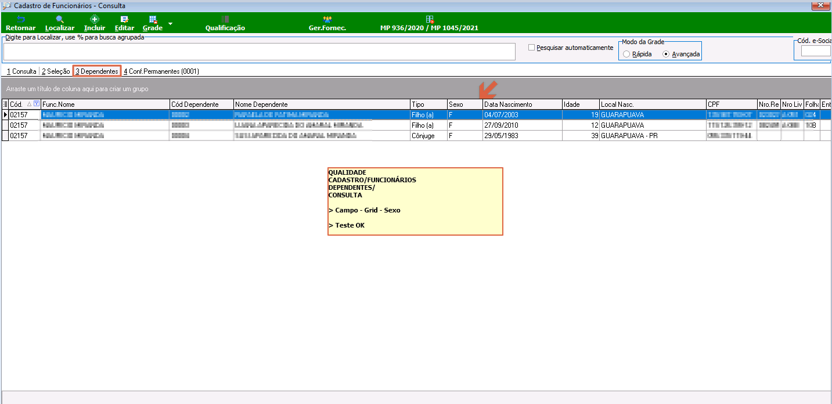Screen dimensions: 832x404
Task: Select the birth date 29/05/1983 cell
Action: (x=522, y=136)
